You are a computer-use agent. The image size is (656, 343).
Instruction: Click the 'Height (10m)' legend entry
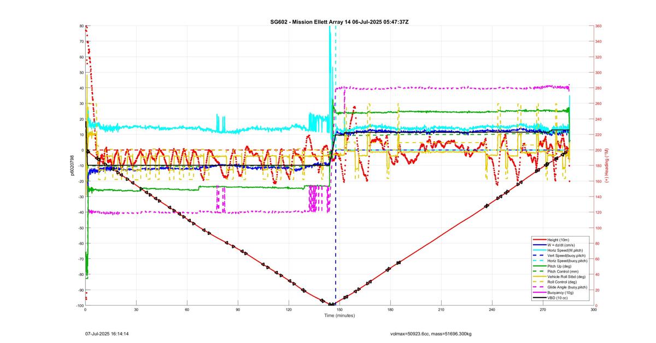[558, 240]
